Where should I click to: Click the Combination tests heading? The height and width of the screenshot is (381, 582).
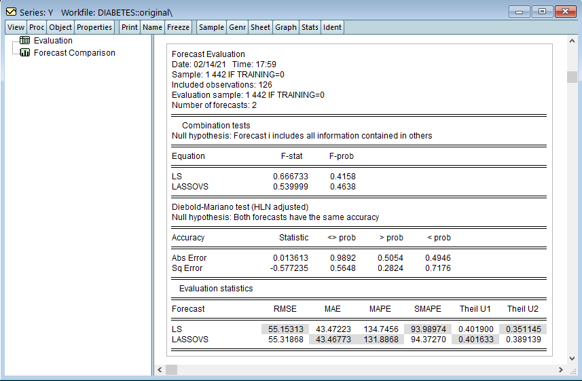[216, 126]
